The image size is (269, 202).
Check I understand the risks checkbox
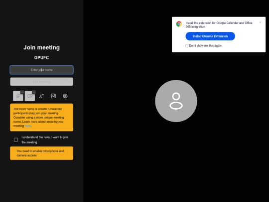pos(16,140)
